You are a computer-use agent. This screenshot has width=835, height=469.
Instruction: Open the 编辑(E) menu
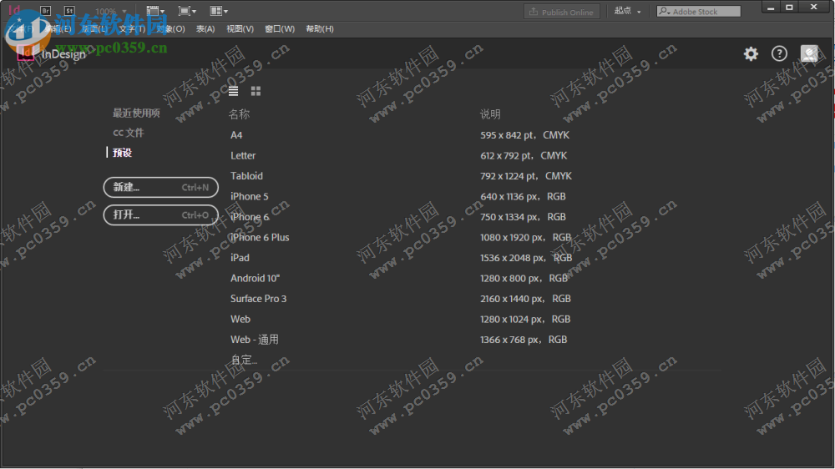(x=58, y=28)
